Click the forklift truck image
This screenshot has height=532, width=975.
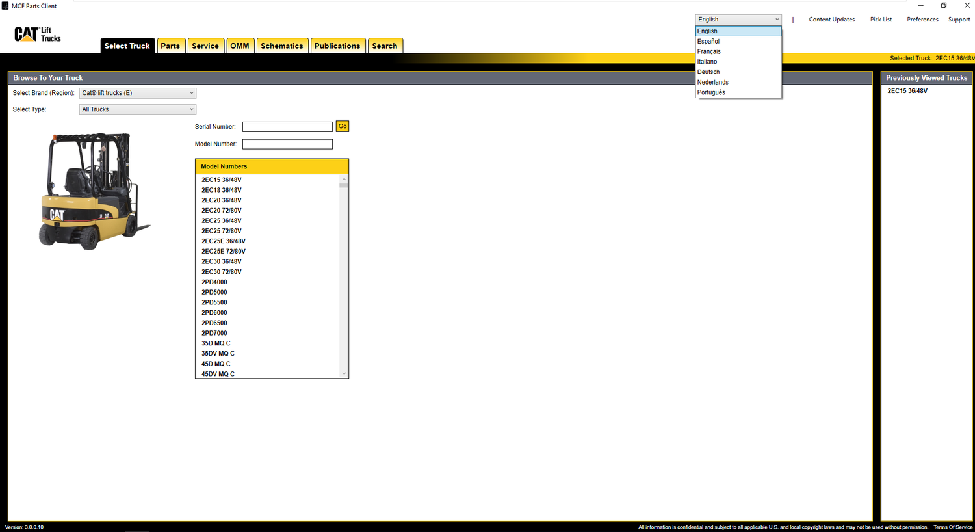(93, 191)
